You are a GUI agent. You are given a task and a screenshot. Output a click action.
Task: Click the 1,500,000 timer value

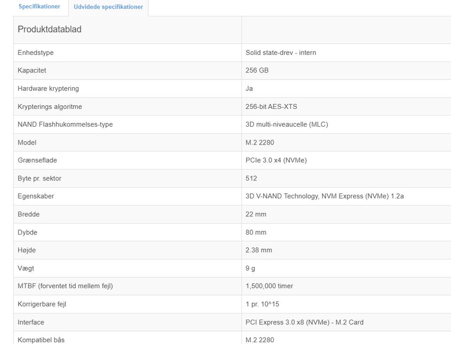pos(269,286)
